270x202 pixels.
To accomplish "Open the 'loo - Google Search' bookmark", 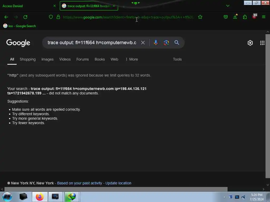I will (x=20, y=26).
